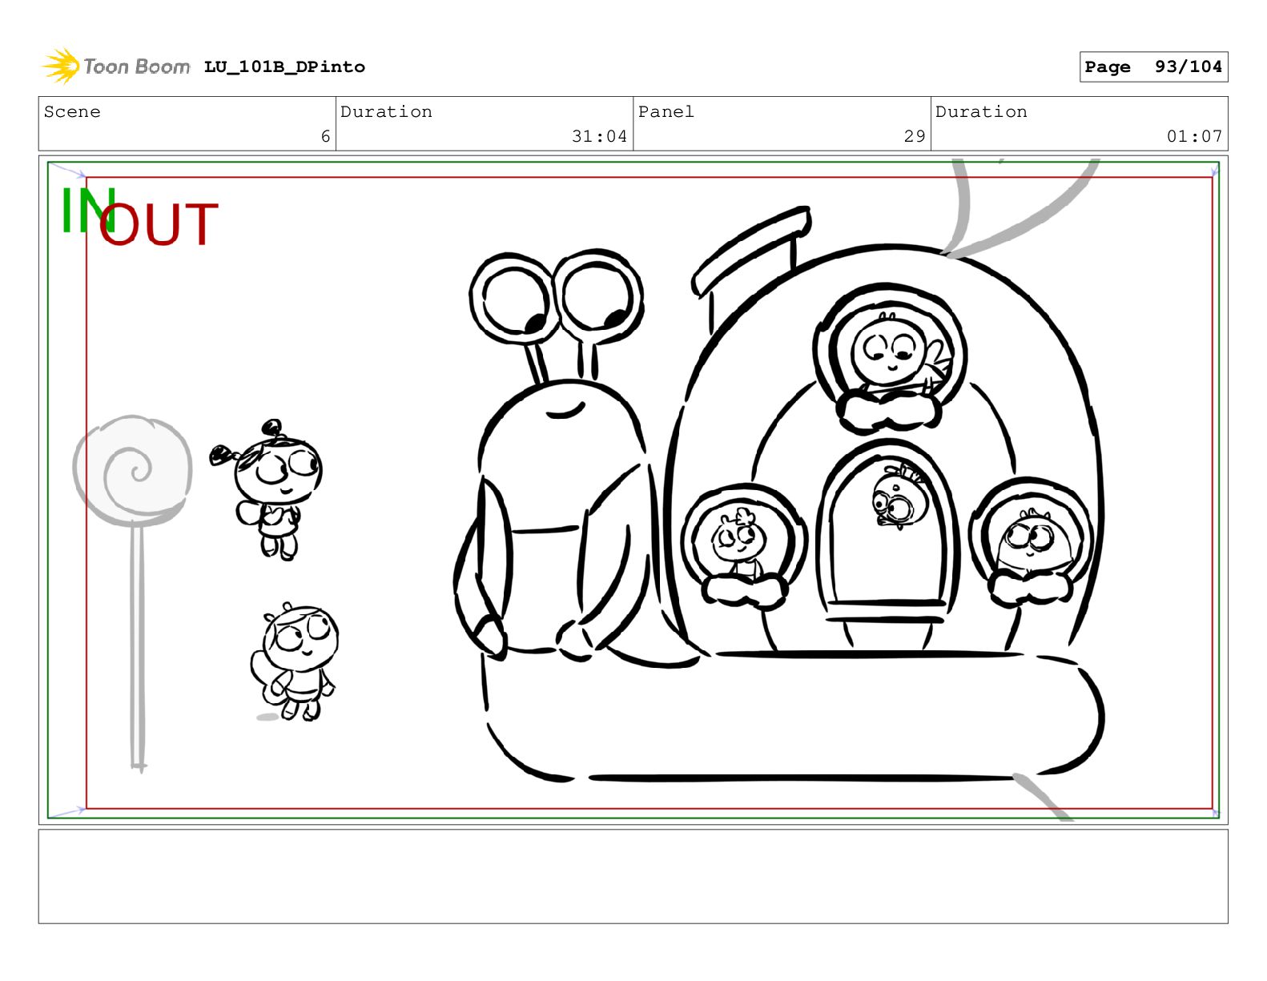Image resolution: width=1267 pixels, height=981 pixels.
Task: Click the empty notes box below the panel
Action: [633, 877]
